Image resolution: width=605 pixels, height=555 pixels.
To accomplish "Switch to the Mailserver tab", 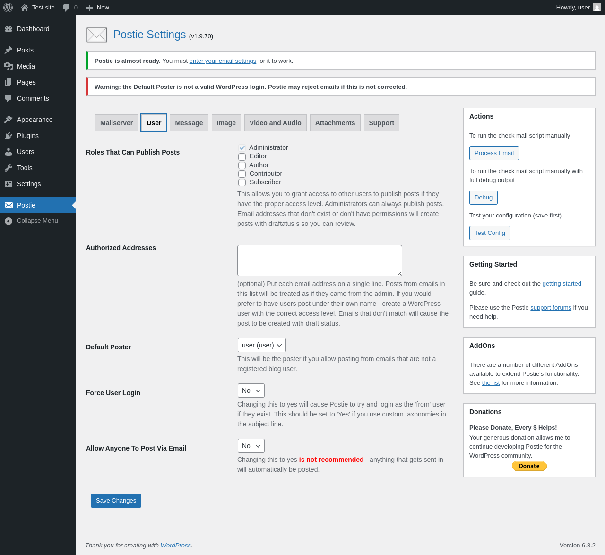I will click(116, 123).
